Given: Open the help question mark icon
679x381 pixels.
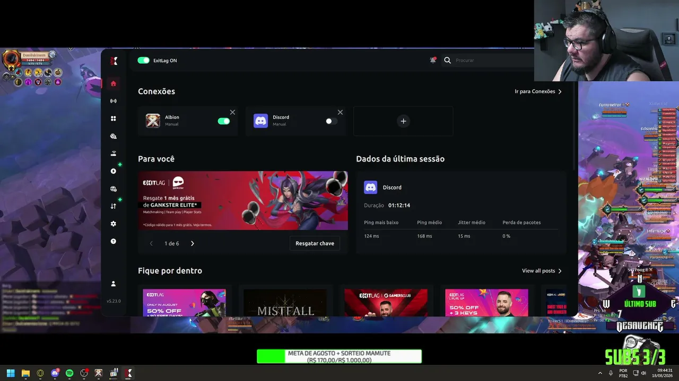Looking at the screenshot, I should [113, 241].
